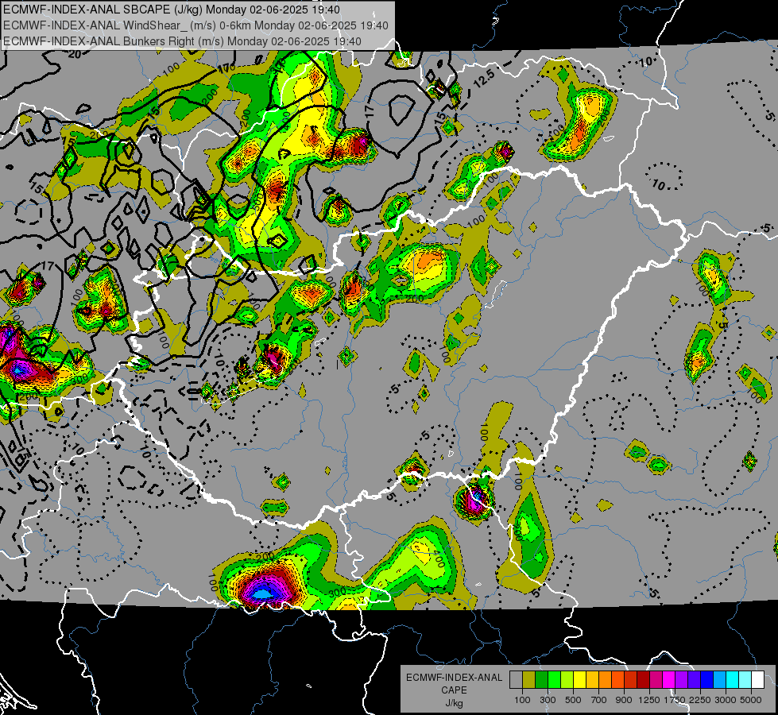Select the pale cyan legend swatch
This screenshot has height=715, width=778.
(745, 679)
